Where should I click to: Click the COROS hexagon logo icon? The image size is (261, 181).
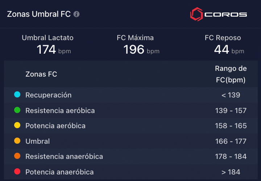tap(196, 14)
